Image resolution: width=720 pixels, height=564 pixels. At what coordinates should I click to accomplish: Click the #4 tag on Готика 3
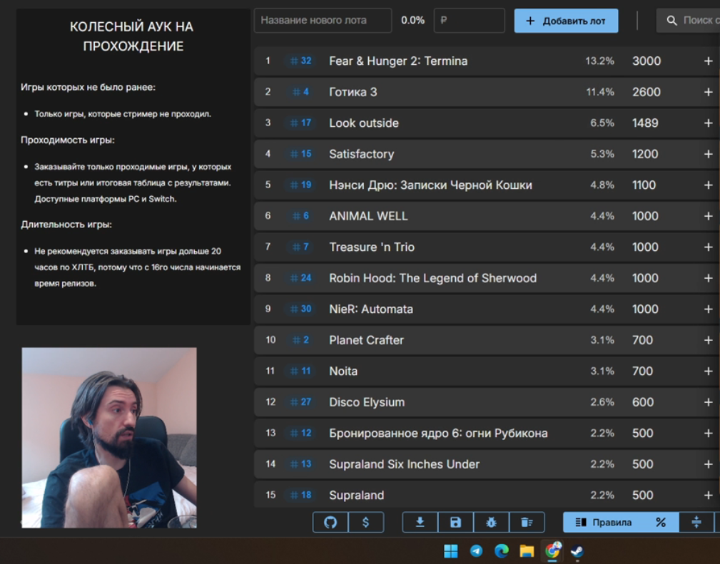pos(300,92)
